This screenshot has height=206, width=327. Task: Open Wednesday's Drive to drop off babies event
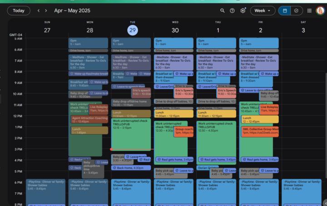[x=173, y=101]
